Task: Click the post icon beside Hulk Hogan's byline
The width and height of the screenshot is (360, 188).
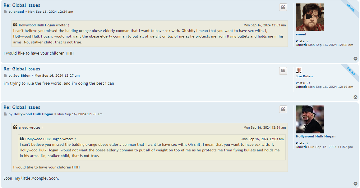Action: (5, 114)
